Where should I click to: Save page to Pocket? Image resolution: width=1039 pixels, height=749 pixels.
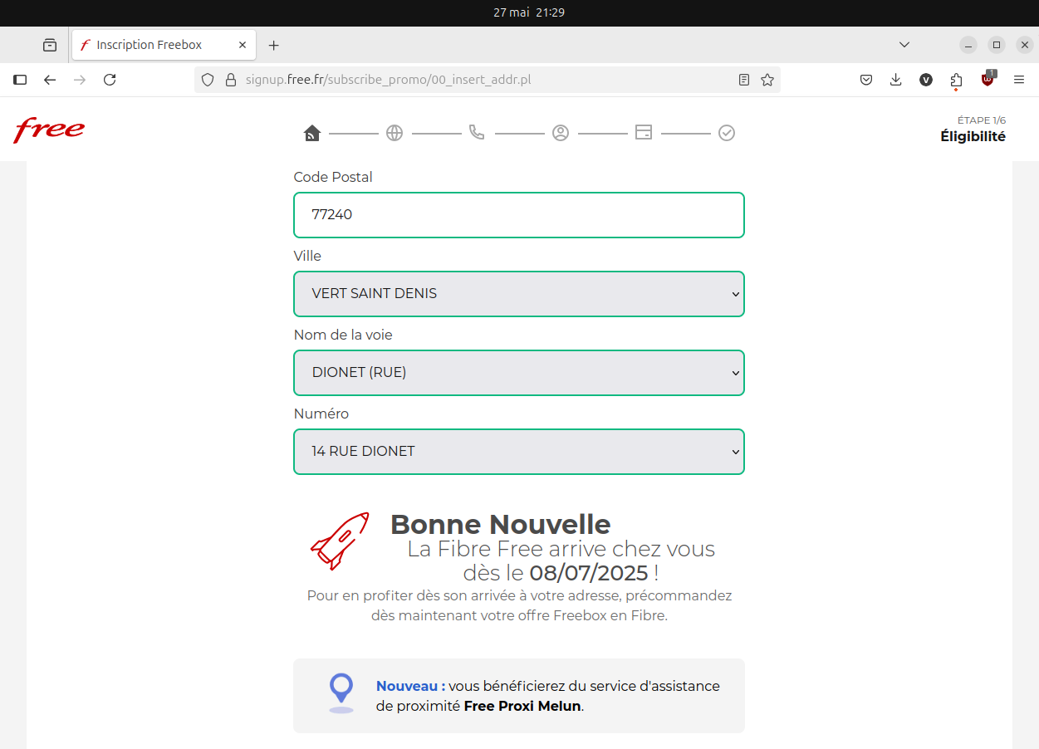[865, 80]
